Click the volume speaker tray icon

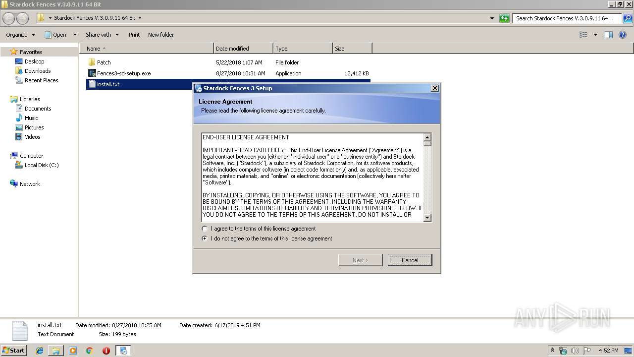click(x=575, y=351)
